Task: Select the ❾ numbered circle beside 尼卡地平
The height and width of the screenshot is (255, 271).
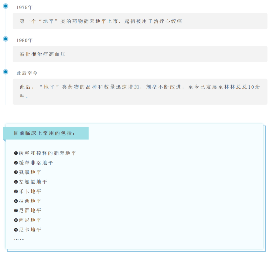Action: point(16,230)
